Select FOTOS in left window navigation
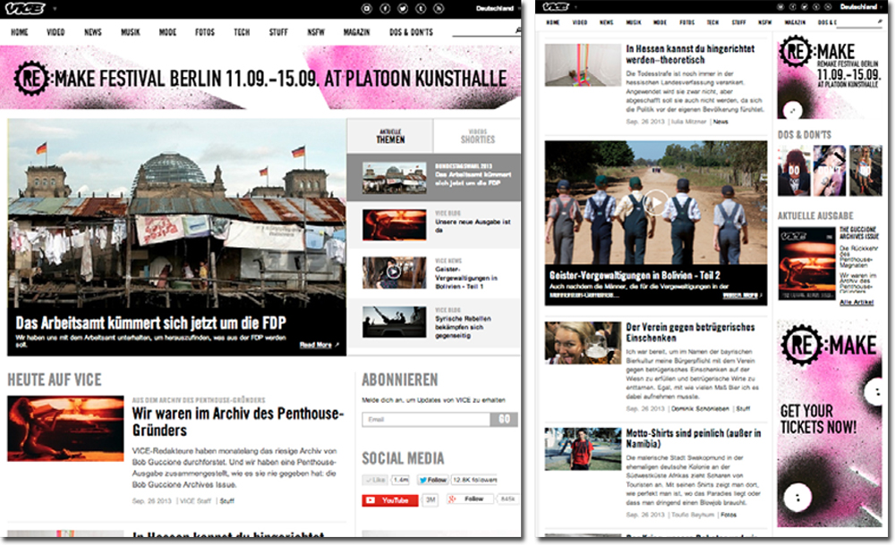This screenshot has width=895, height=545. [x=205, y=32]
